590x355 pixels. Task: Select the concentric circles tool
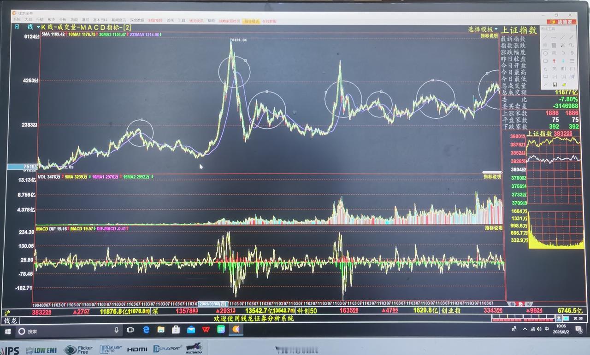tap(554, 53)
